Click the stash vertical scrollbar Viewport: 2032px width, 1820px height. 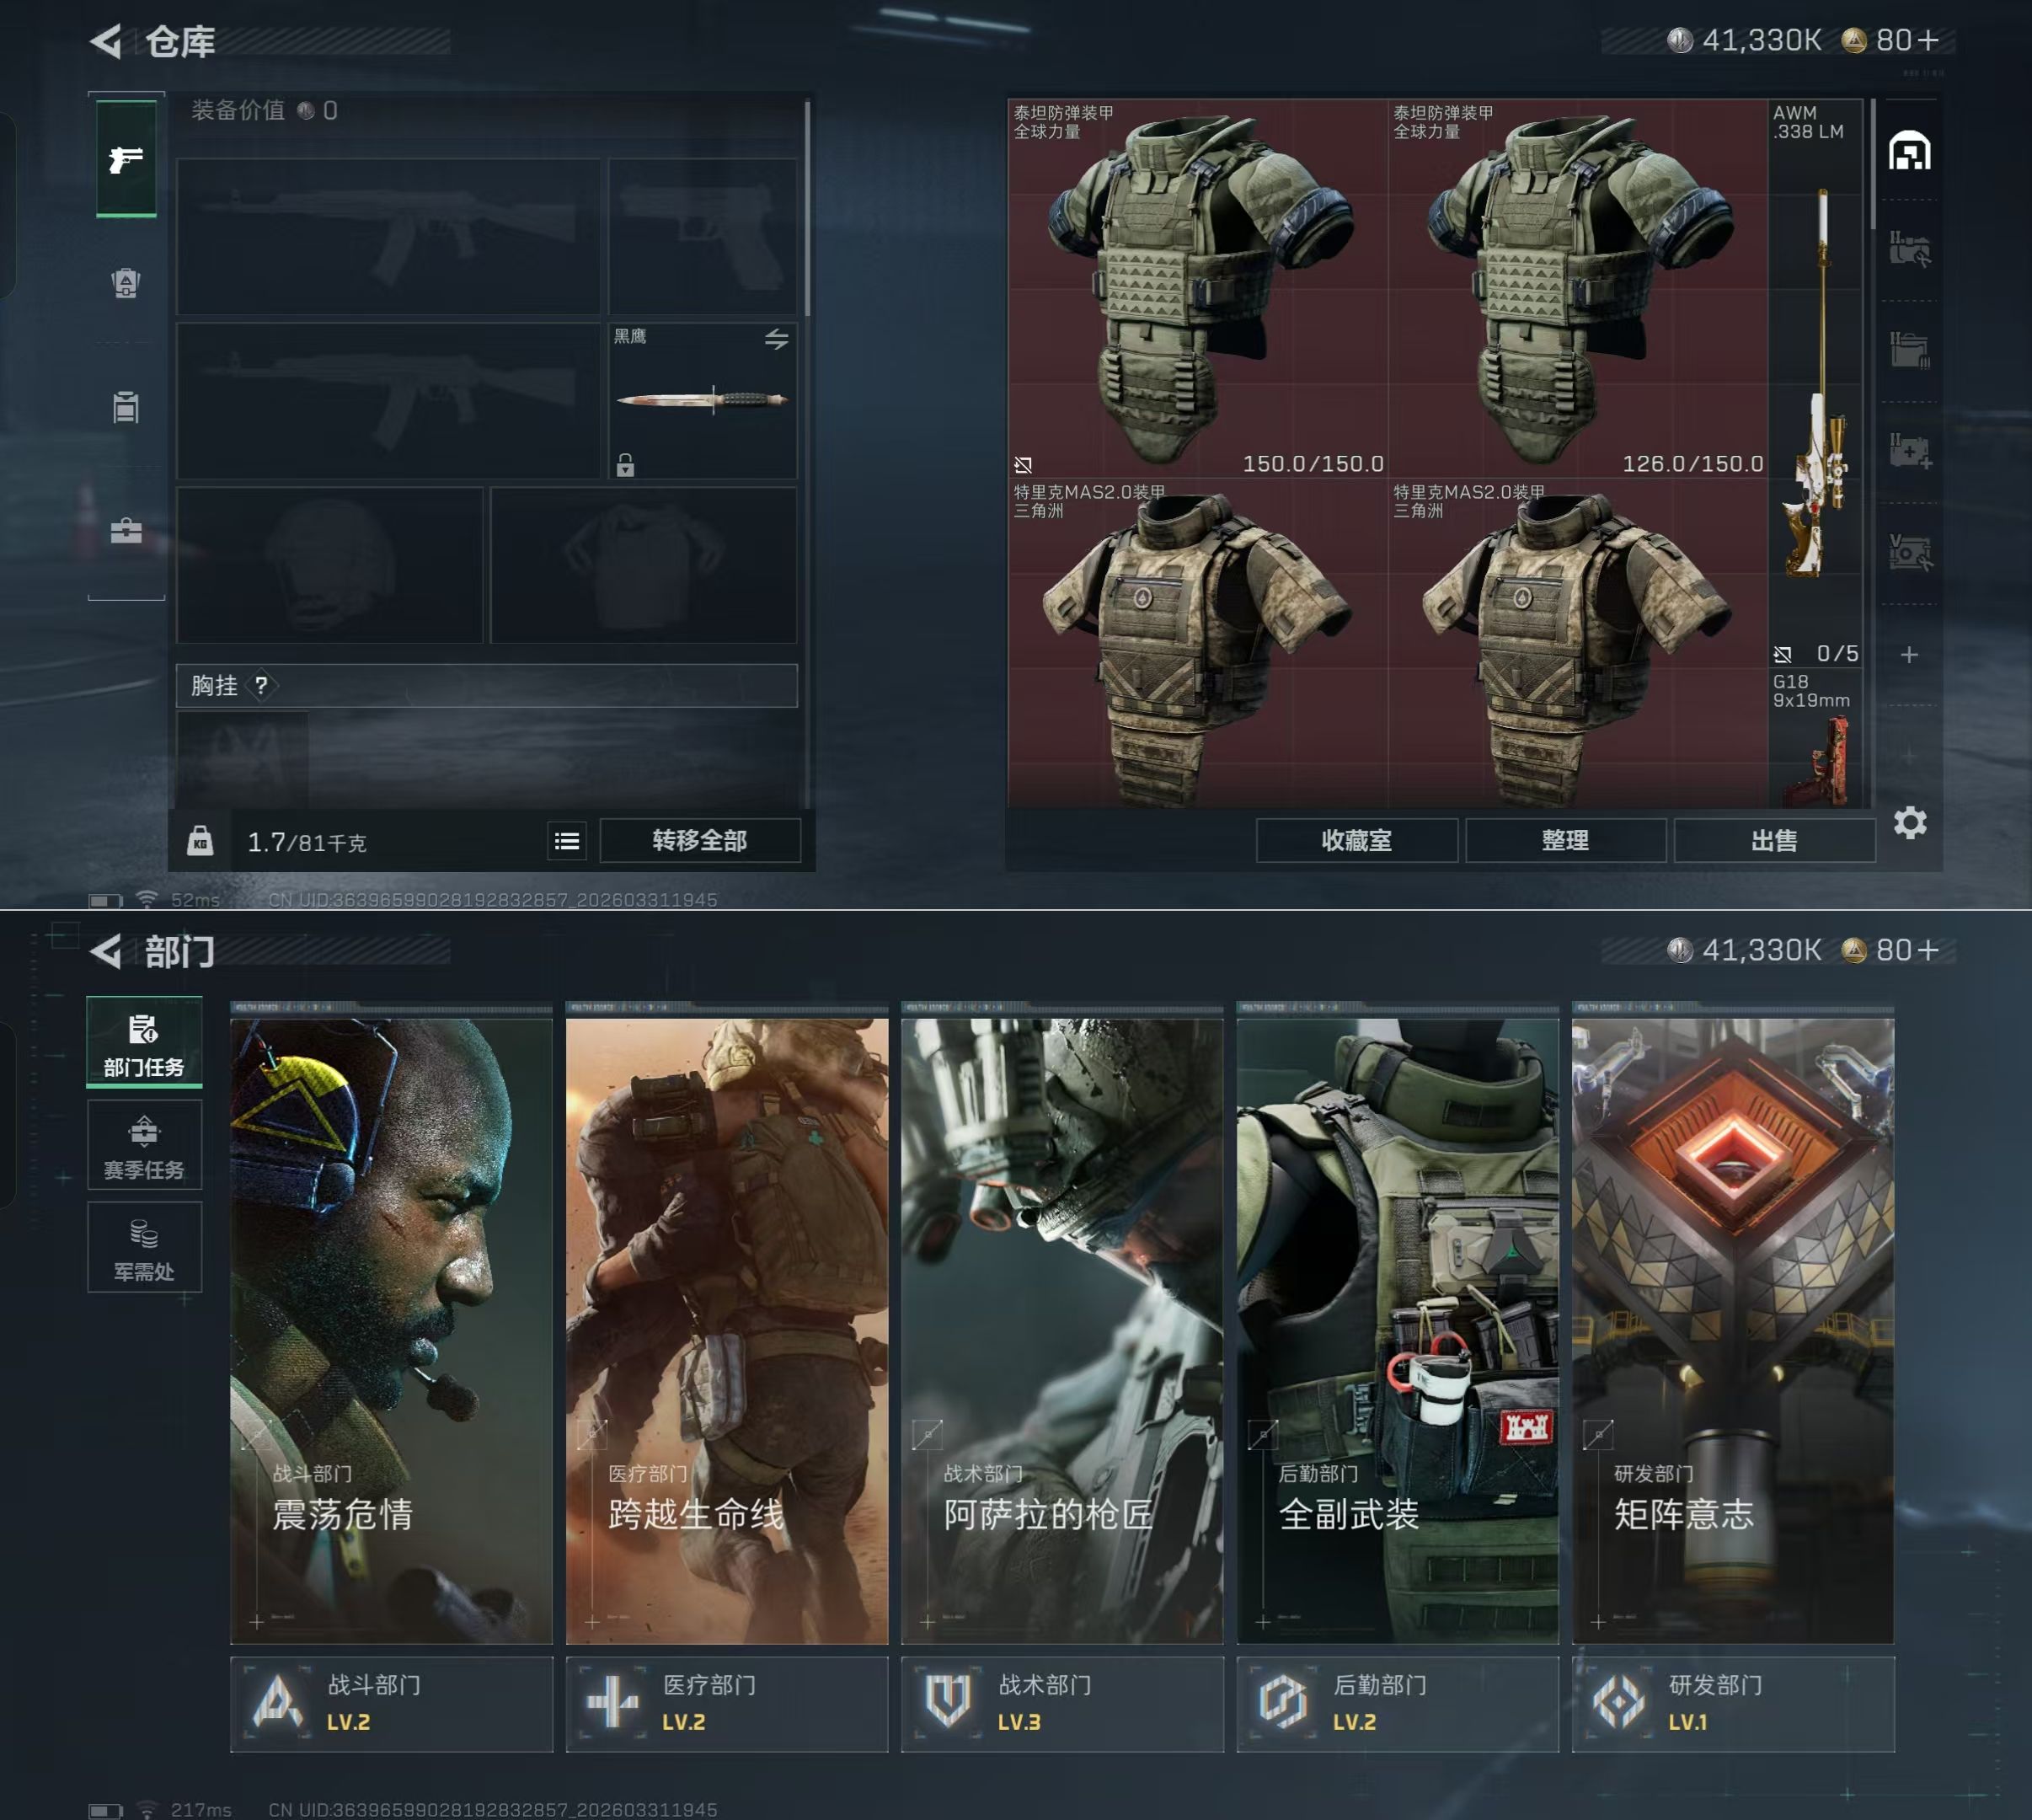click(1872, 165)
